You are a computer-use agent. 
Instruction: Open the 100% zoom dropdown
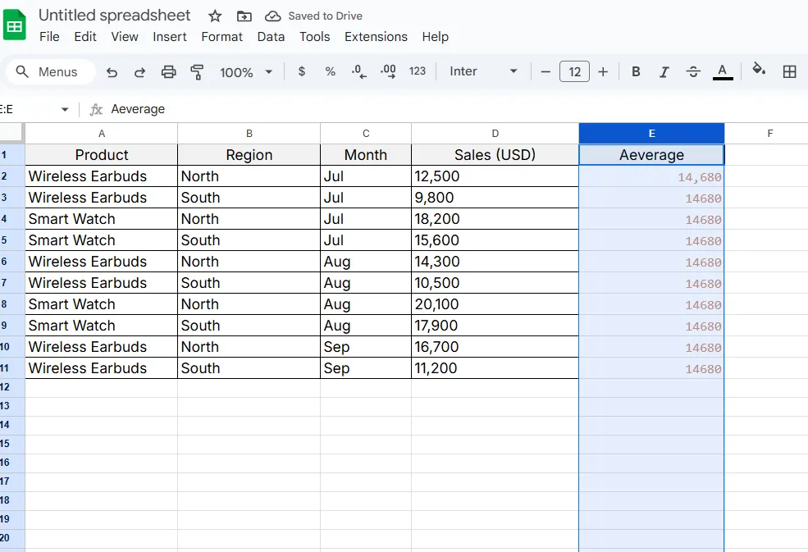point(246,72)
